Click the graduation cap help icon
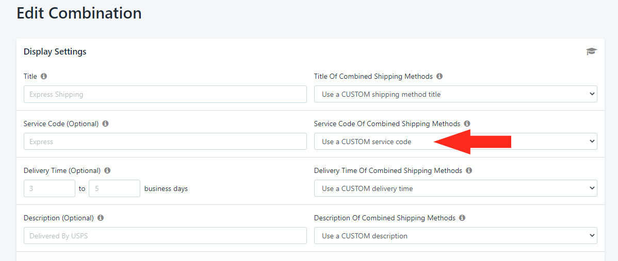The height and width of the screenshot is (261, 618). (x=591, y=51)
